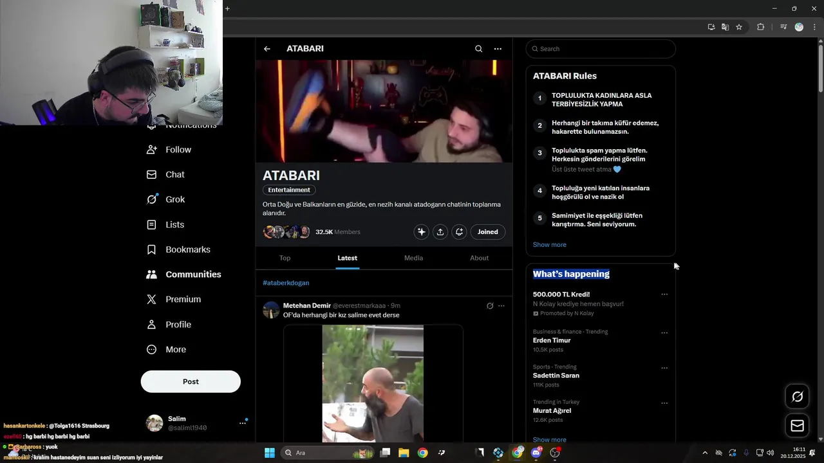Open the browser Extensions puzzle icon
The image size is (824, 463).
click(x=760, y=27)
